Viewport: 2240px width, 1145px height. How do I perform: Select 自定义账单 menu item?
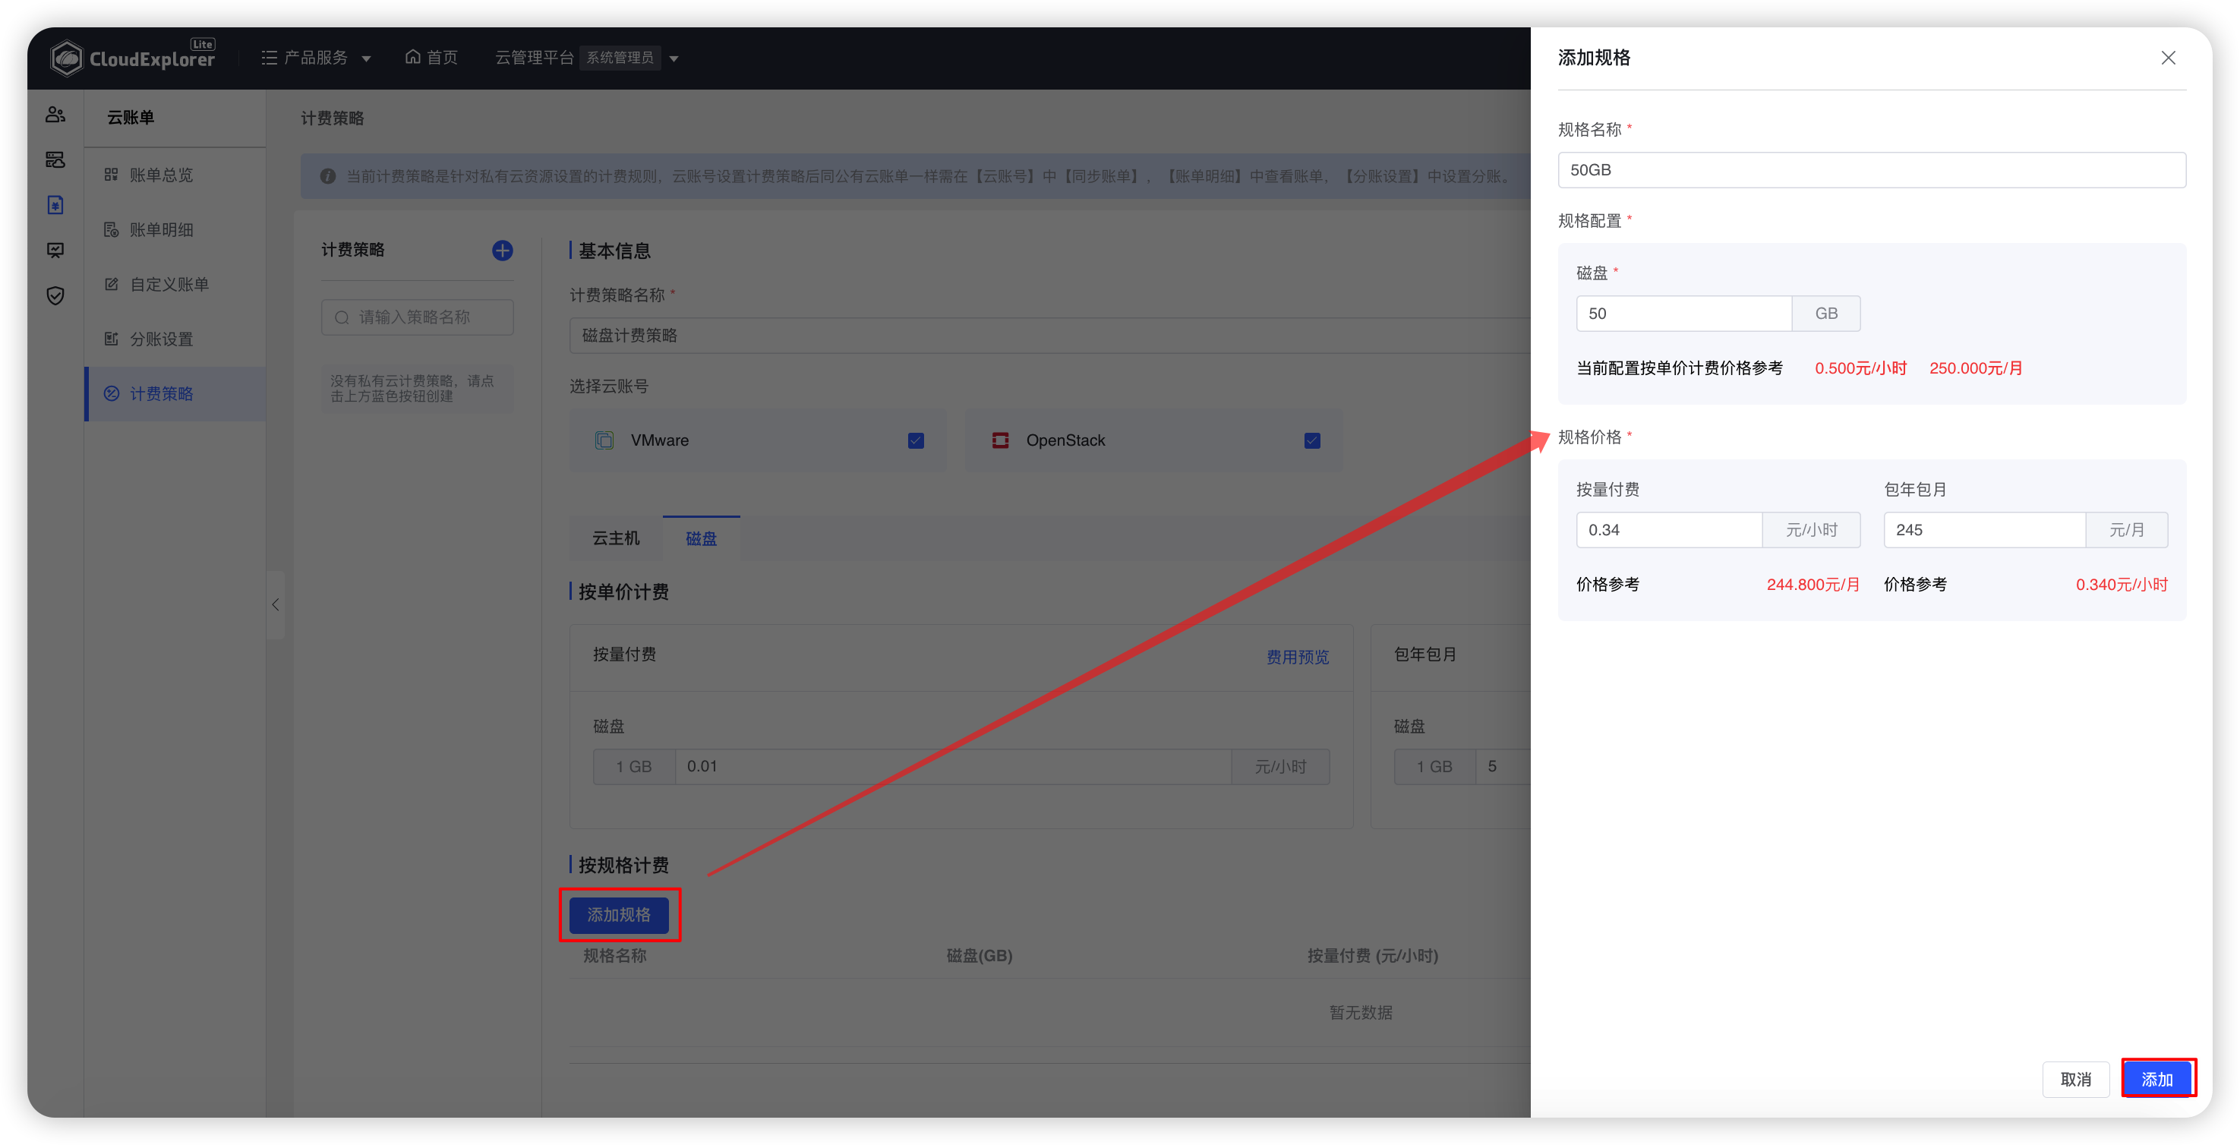(175, 284)
